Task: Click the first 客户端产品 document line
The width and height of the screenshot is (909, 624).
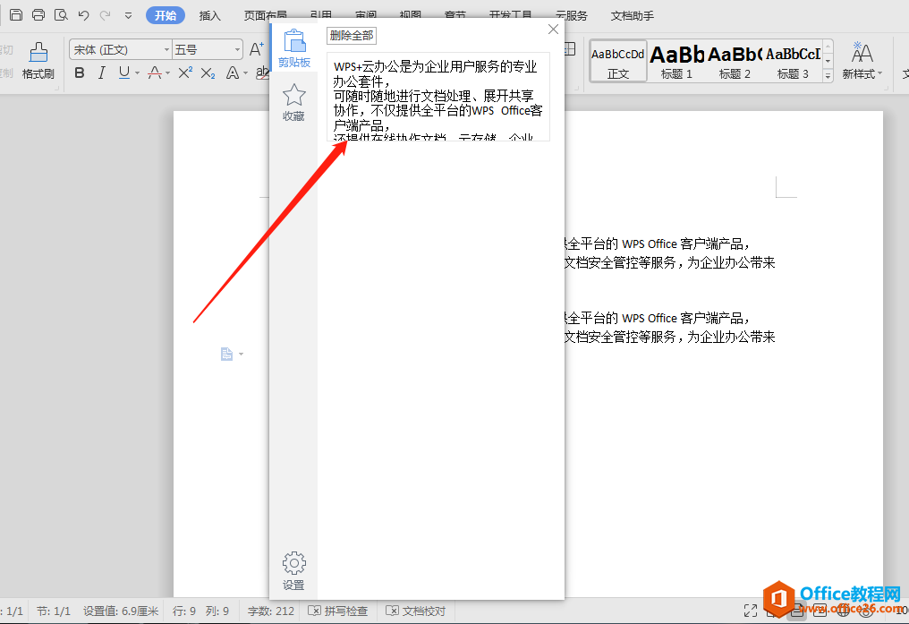Action: pos(658,244)
